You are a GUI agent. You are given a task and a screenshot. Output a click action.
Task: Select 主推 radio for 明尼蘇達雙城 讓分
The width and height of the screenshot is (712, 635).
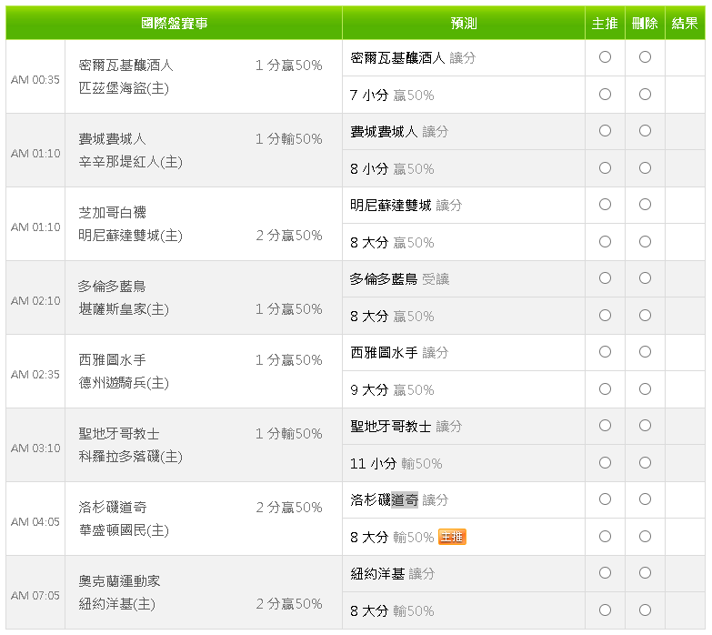tap(605, 205)
